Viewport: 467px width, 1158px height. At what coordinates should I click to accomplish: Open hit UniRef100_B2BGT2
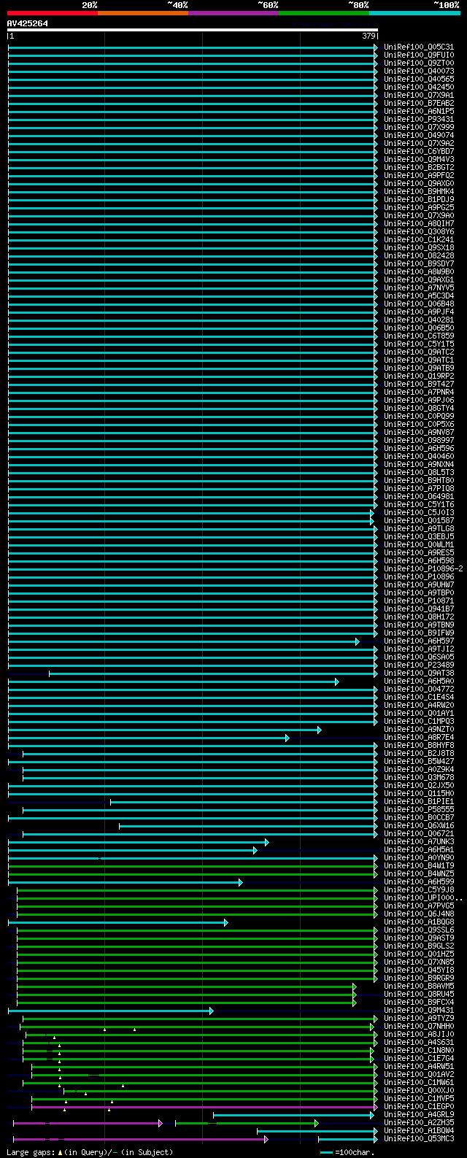(419, 167)
